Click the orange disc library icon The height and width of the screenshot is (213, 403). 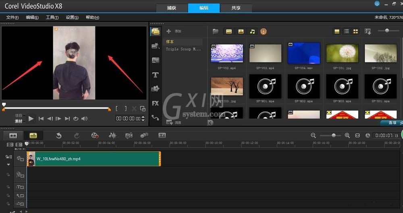(264, 31)
